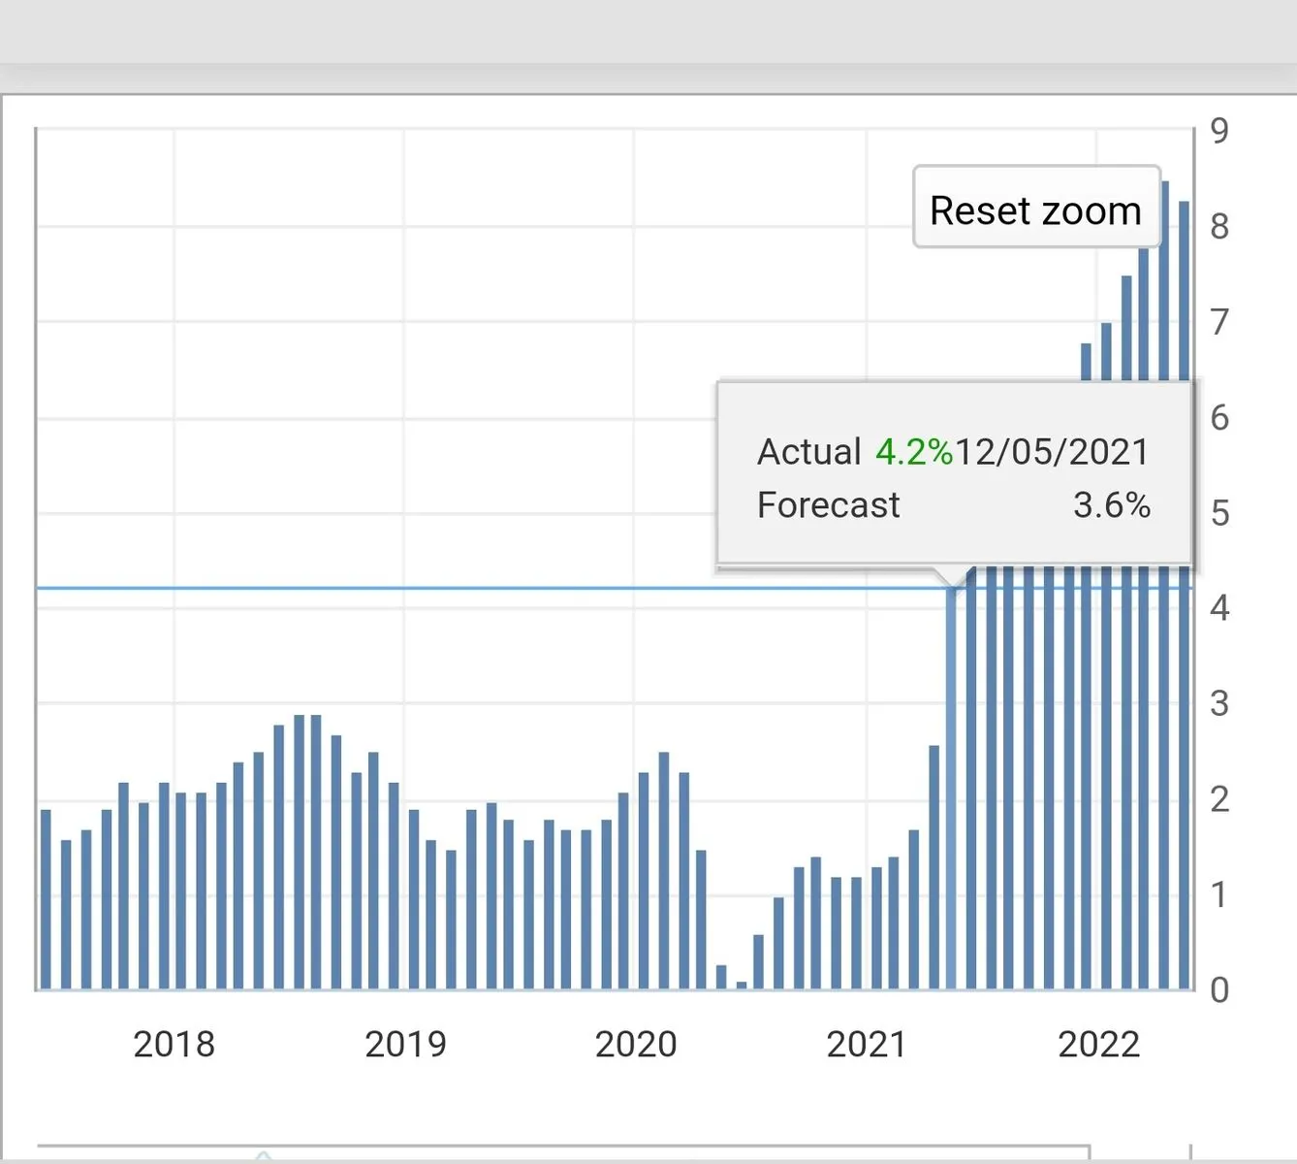Click the 9 label on the y-axis
This screenshot has height=1164, width=1297.
[1219, 131]
